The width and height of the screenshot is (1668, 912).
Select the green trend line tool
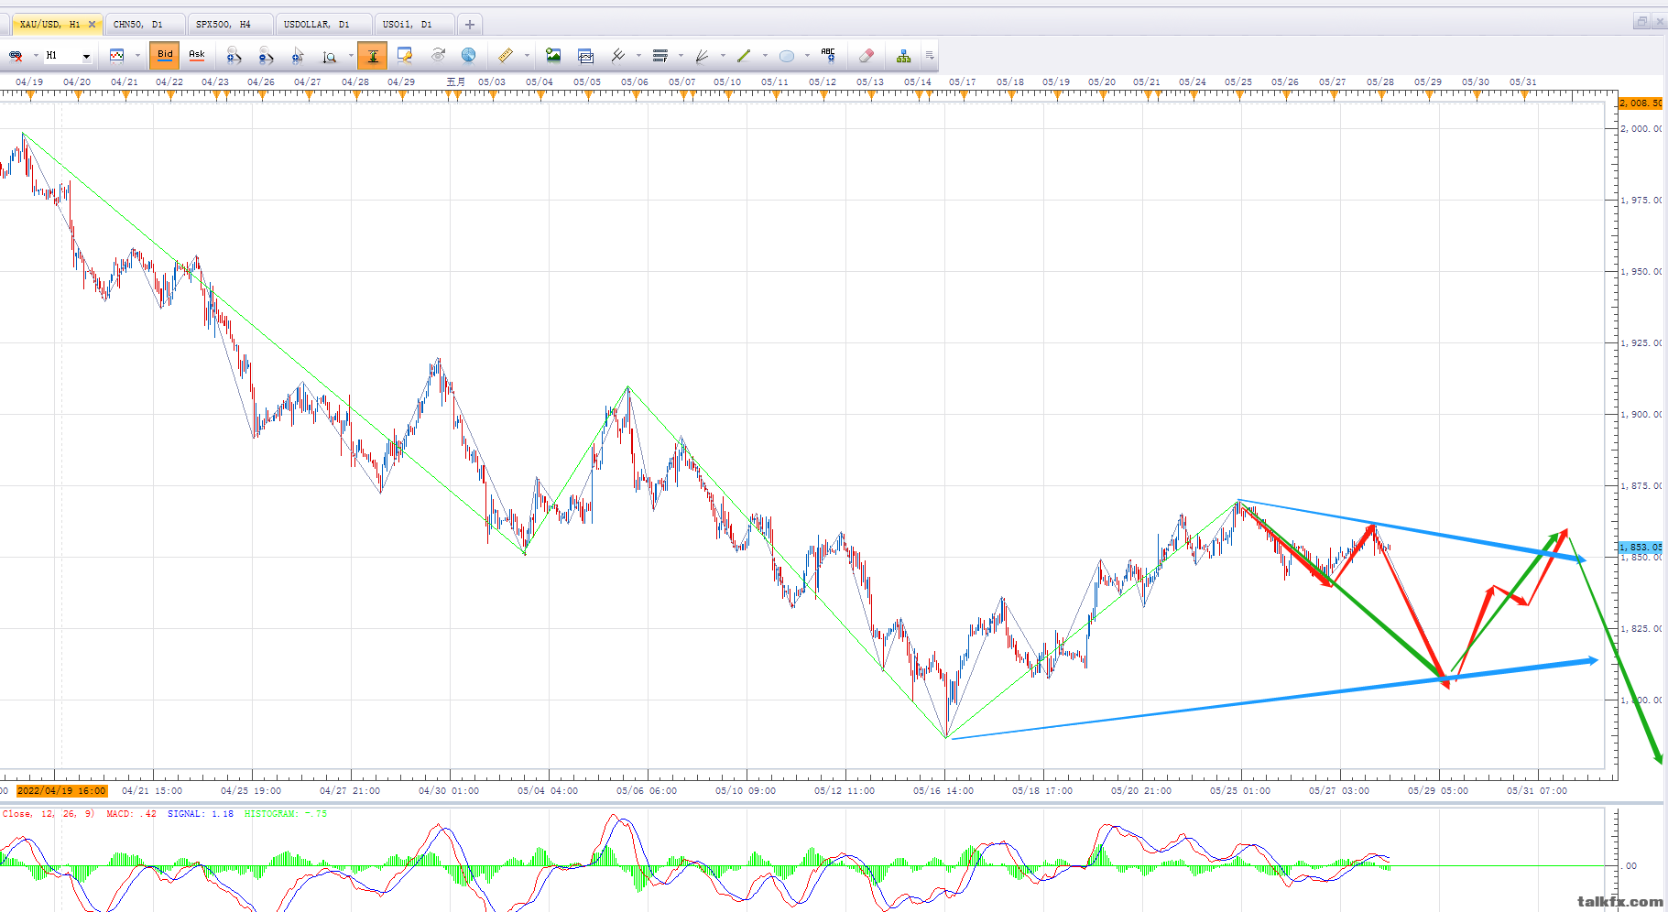[x=744, y=56]
